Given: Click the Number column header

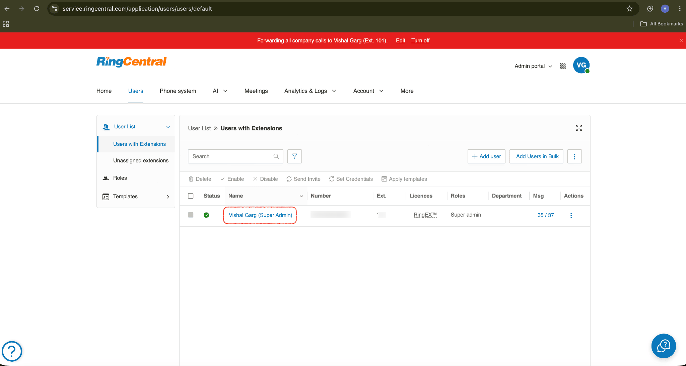Looking at the screenshot, I should (321, 196).
